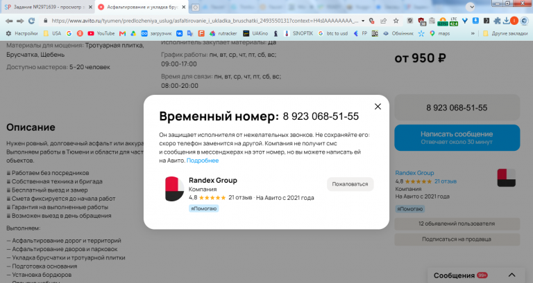The width and height of the screenshot is (533, 283).
Task: Focus the avito.ru address bar
Action: [x=204, y=21]
